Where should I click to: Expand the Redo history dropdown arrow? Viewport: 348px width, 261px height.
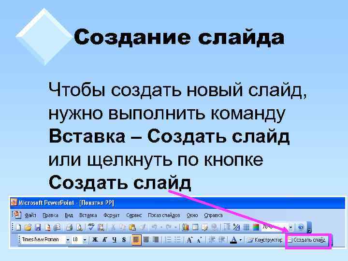coord(175,227)
